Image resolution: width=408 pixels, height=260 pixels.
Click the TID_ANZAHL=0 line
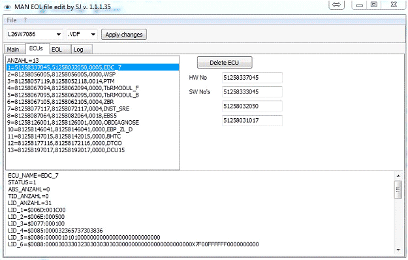click(x=28, y=196)
